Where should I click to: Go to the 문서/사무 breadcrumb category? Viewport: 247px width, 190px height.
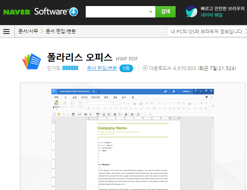pyautogui.click(x=28, y=31)
